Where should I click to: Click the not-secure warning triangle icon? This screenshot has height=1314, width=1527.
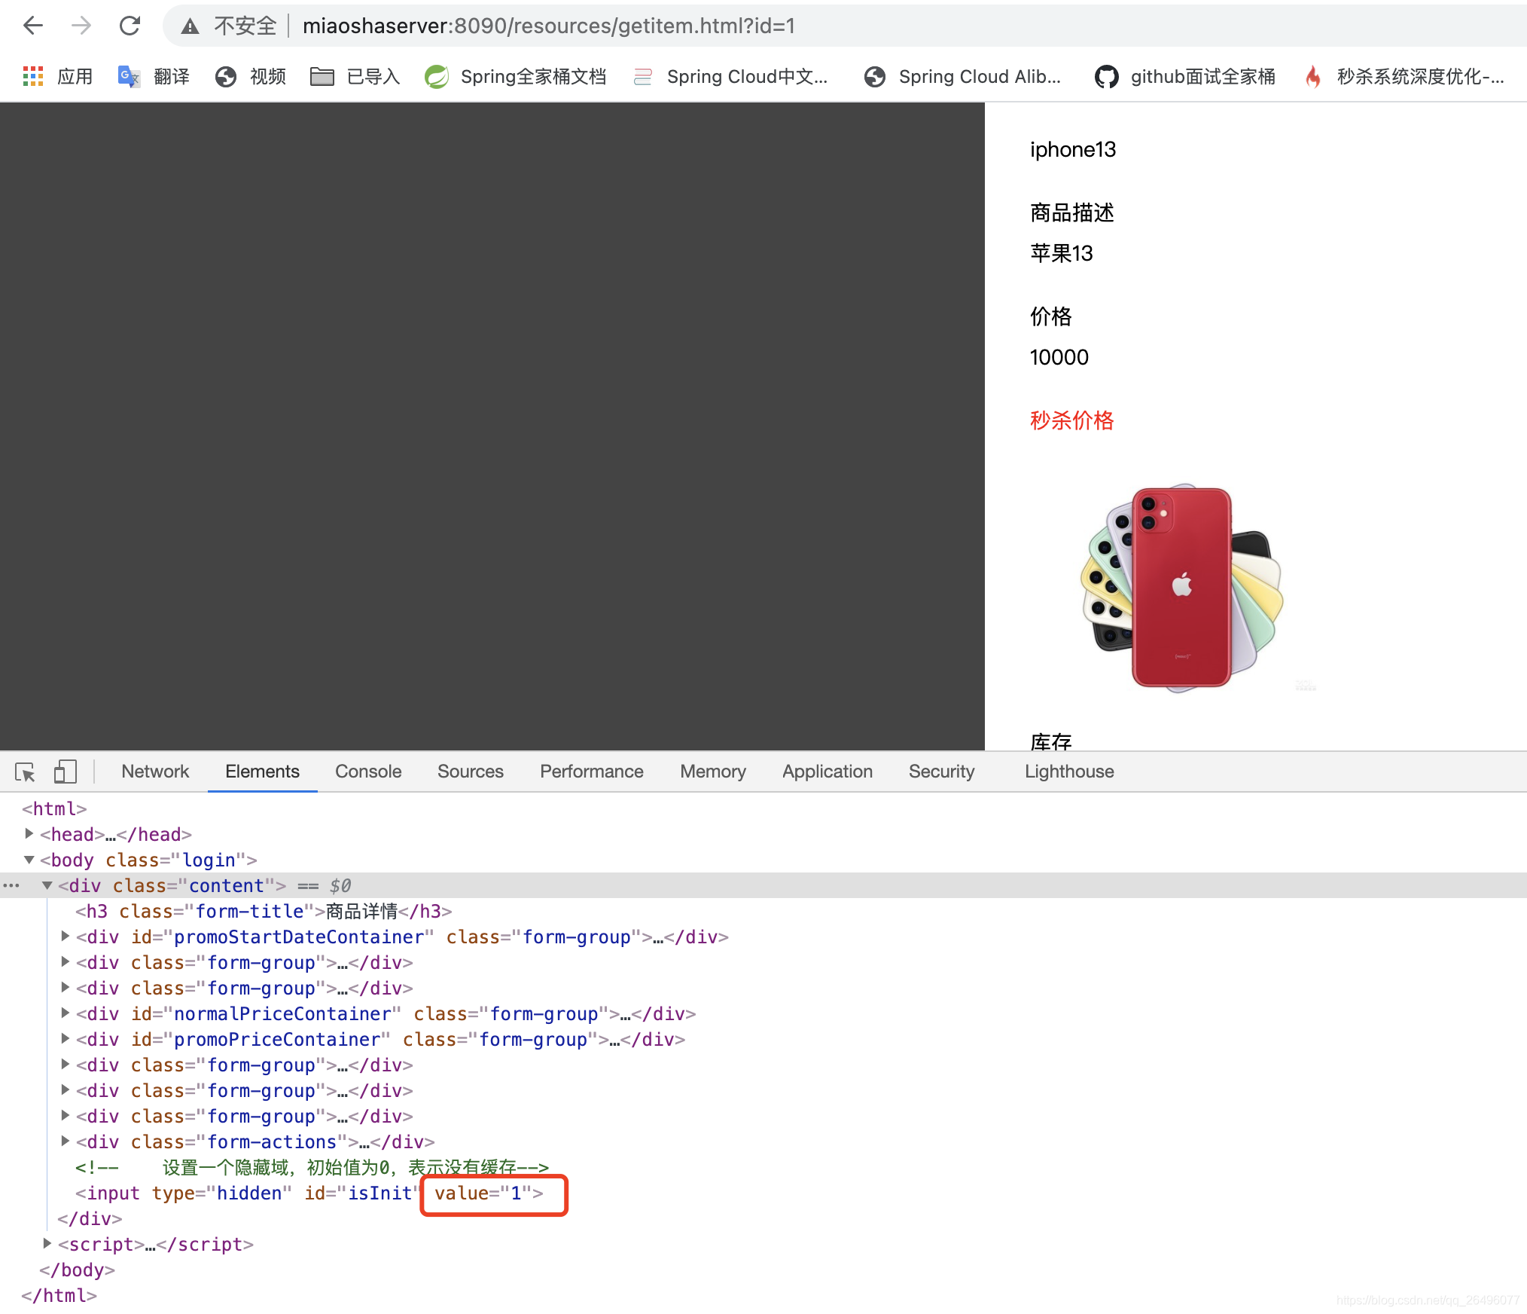[190, 26]
